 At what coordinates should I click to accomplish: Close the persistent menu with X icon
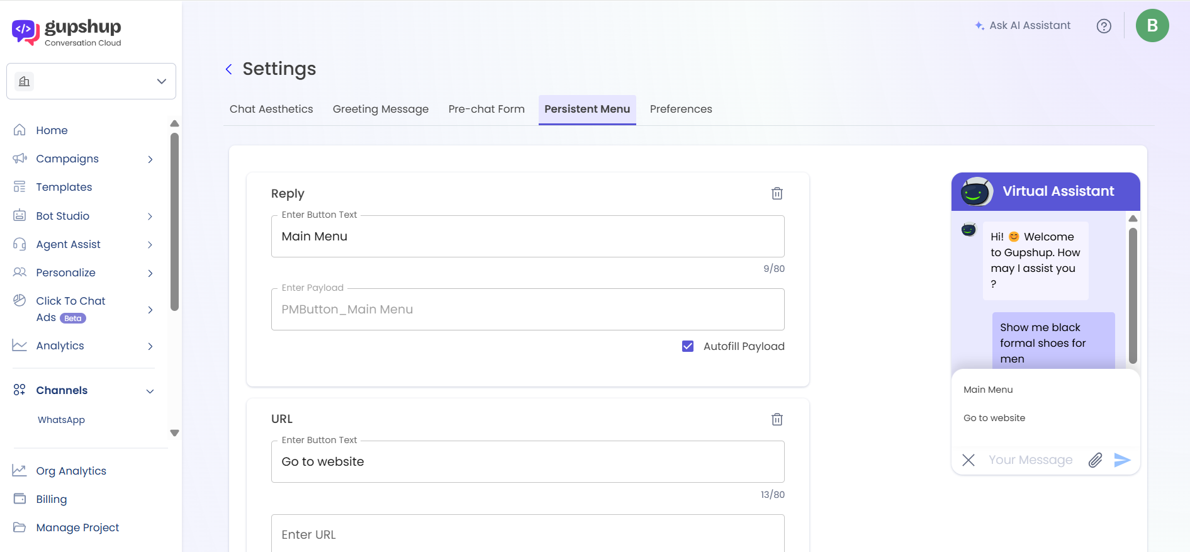click(968, 460)
